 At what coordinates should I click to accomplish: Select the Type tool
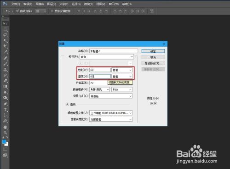point(5,109)
